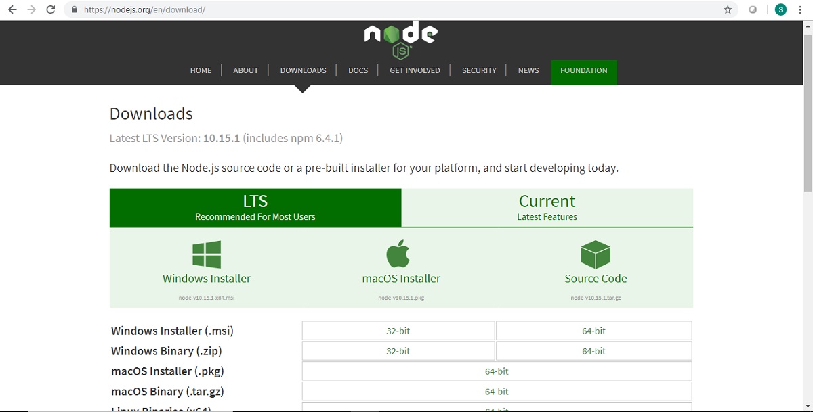Download macOS Binary (.tar.gz) 64-bit

(497, 392)
